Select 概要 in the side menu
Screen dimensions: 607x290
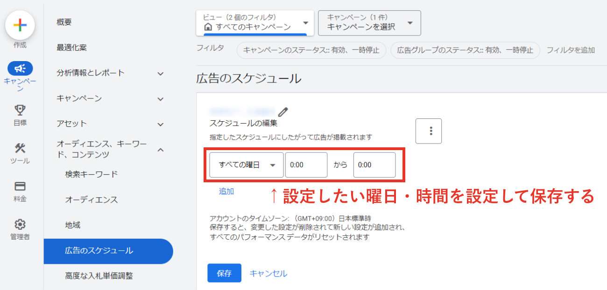pyautogui.click(x=64, y=22)
